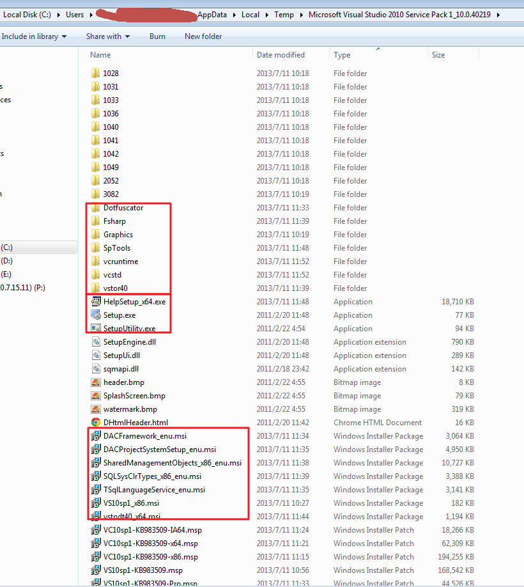Expand the breadcrumb arrow after Local
Screen dimensions: 524x587
click(x=267, y=15)
